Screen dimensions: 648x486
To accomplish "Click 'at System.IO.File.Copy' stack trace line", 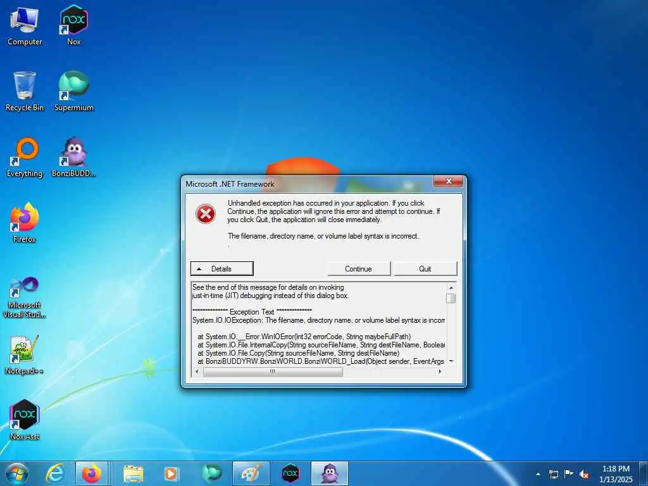I will coord(299,353).
